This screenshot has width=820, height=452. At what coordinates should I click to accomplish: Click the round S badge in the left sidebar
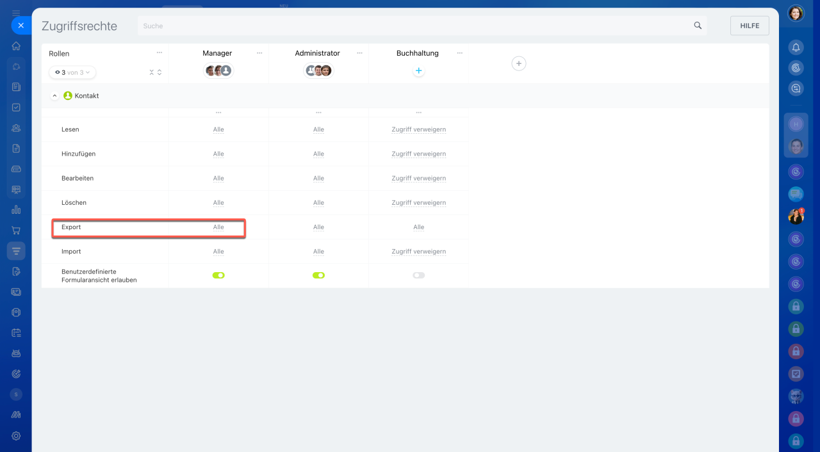point(16,394)
